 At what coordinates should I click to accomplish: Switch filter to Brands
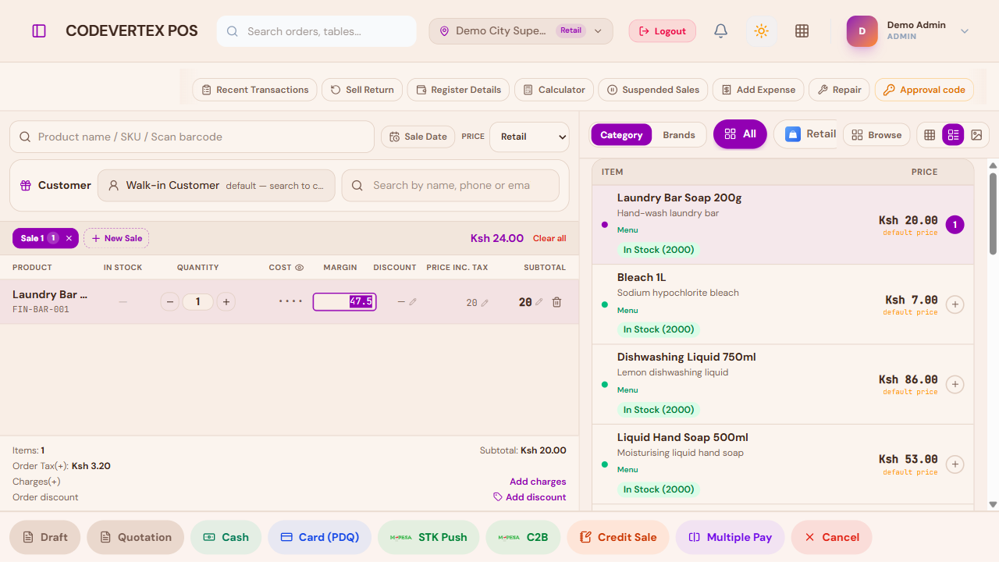pyautogui.click(x=679, y=135)
